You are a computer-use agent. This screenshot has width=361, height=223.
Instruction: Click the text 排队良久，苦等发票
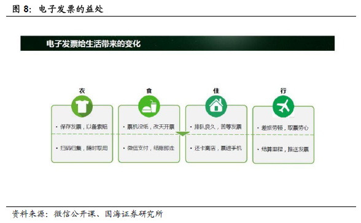(218, 127)
